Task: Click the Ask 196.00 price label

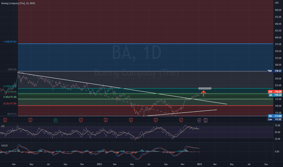Action: (x=275, y=92)
